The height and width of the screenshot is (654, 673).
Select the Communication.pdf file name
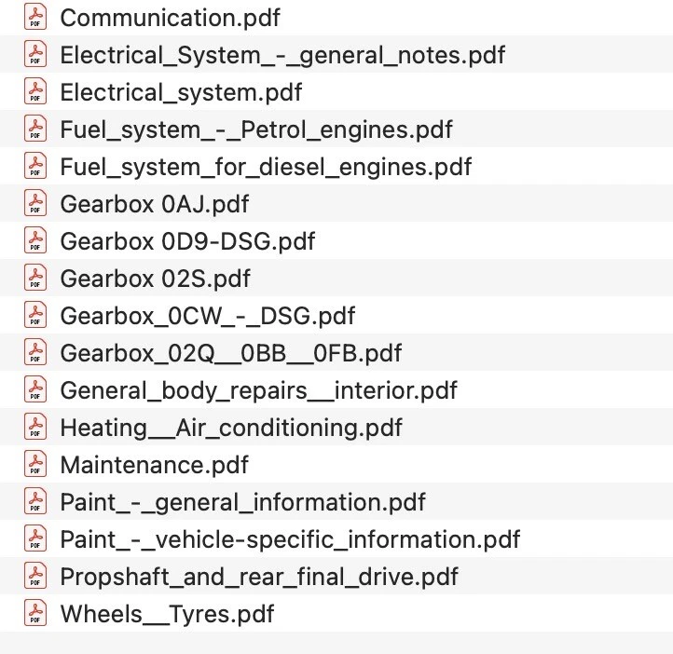(170, 18)
